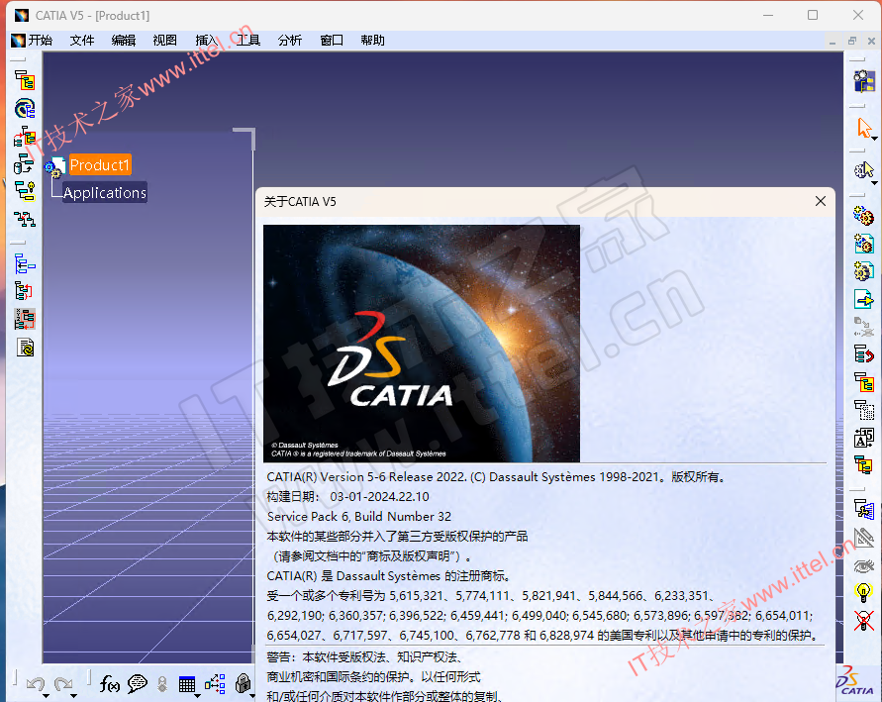The image size is (882, 702).
Task: Click the yellow light bulb icon
Action: coord(863,592)
